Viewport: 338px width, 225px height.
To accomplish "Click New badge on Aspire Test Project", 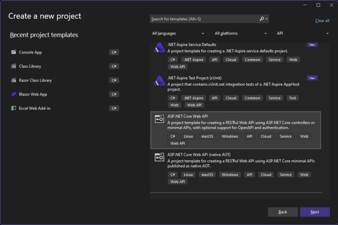I will click(x=312, y=78).
